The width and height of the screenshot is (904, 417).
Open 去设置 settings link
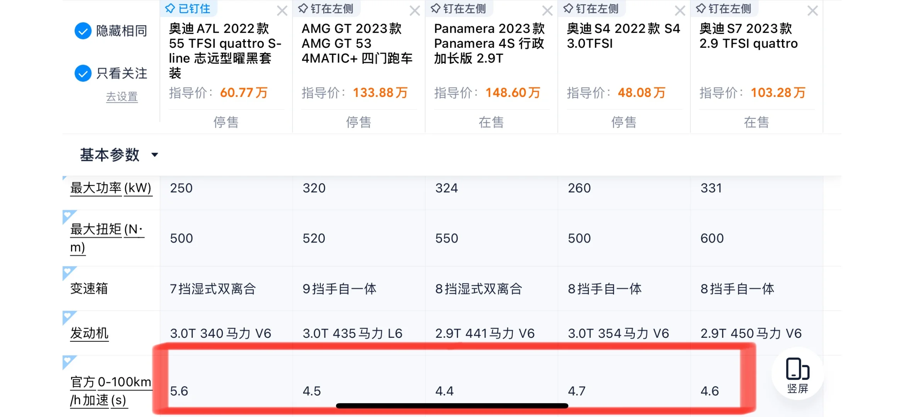[122, 97]
